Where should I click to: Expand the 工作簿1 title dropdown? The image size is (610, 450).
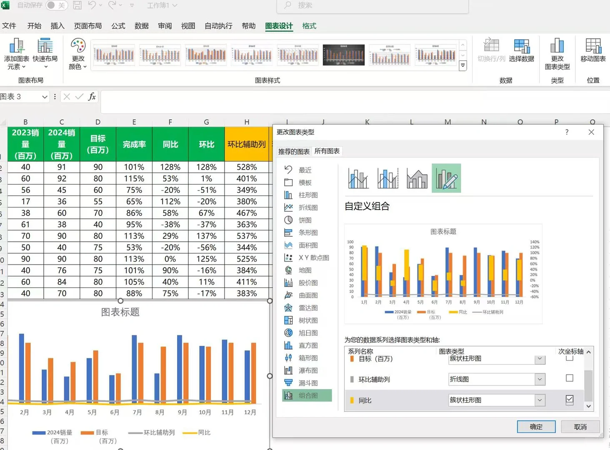click(x=175, y=5)
